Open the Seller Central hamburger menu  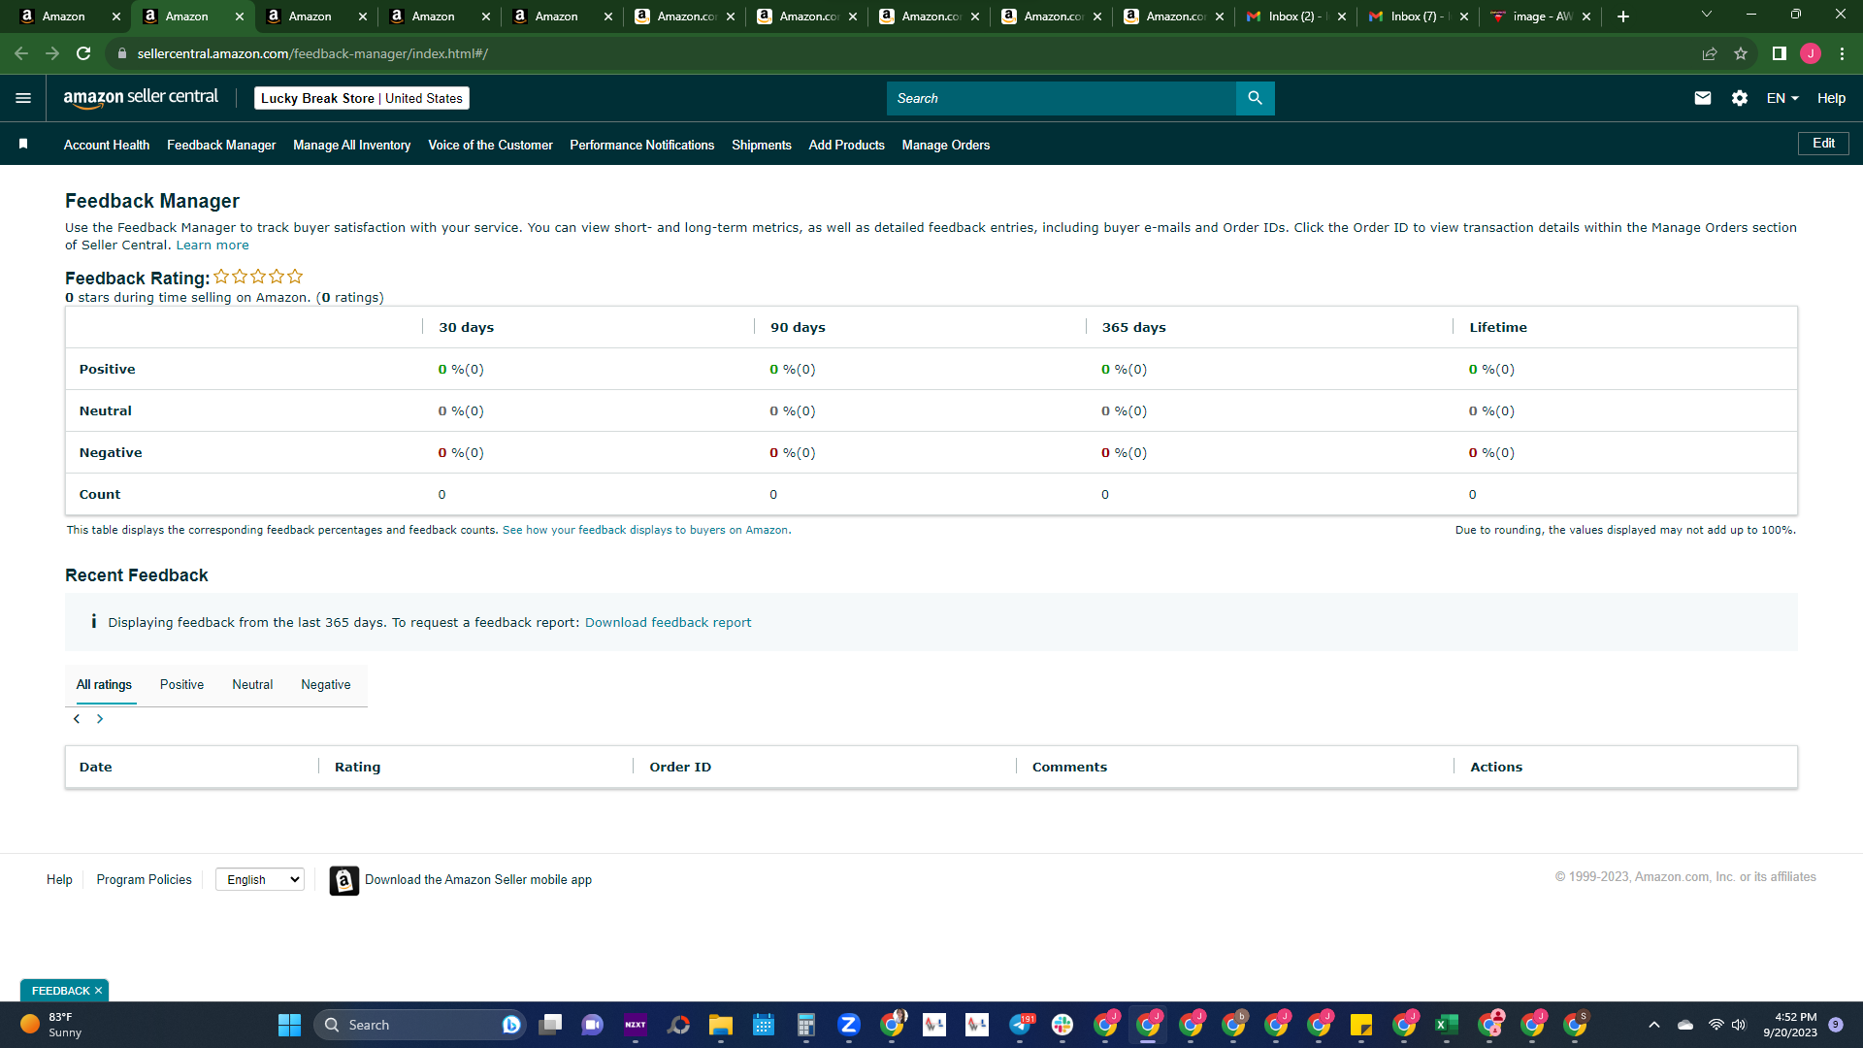click(x=23, y=98)
